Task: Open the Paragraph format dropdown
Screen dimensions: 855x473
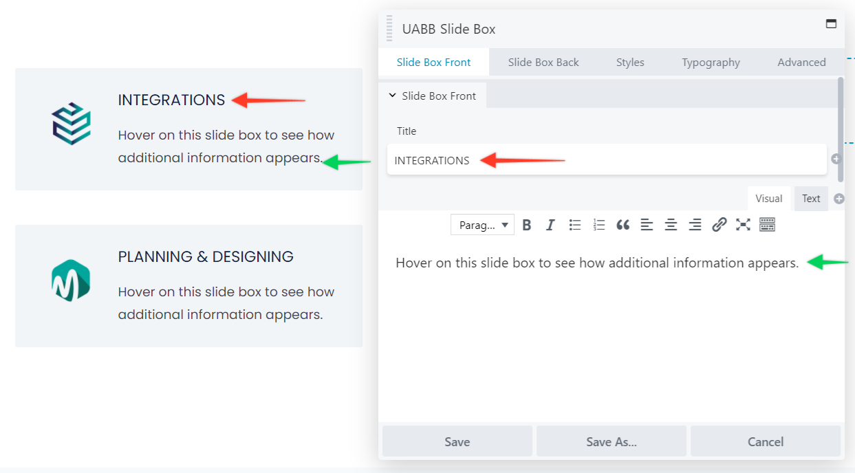Action: [482, 225]
